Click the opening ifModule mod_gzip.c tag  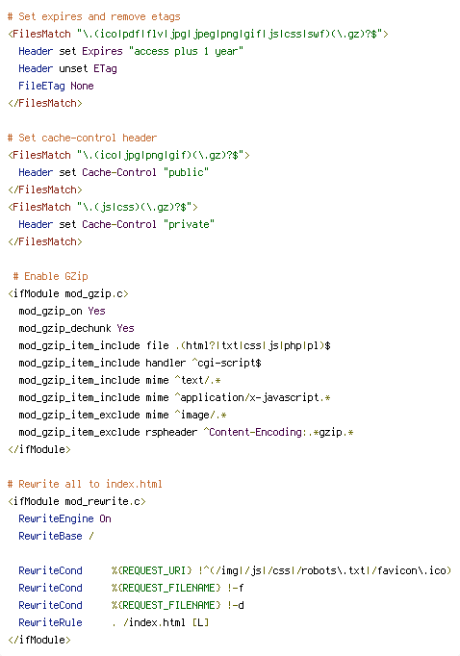[67, 293]
